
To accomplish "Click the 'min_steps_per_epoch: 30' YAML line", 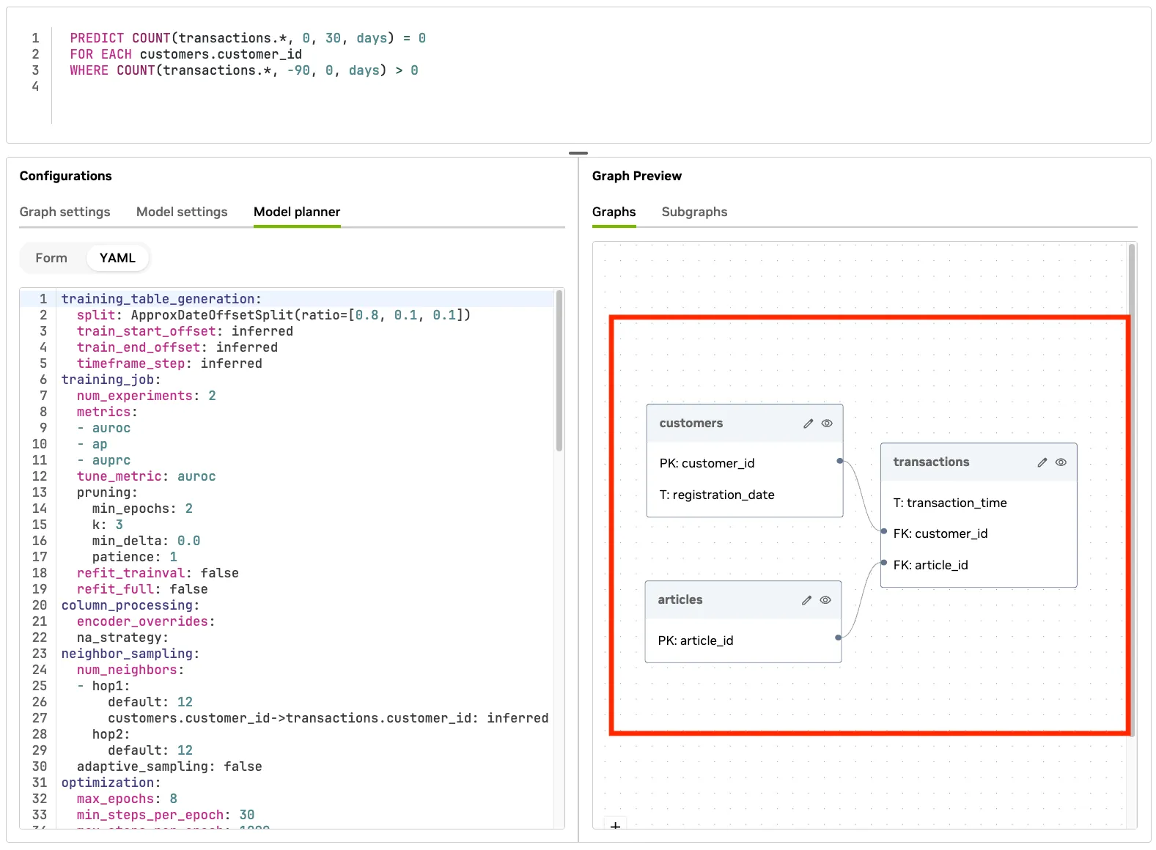I will point(166,815).
